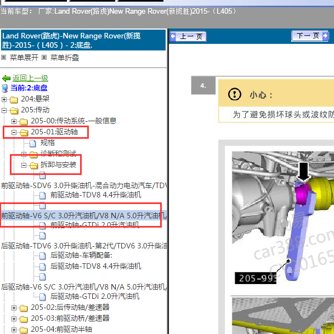334x334 pixels.
Task: Click document icon above 前驱动轴-SDV6 entry
Action: (43, 176)
